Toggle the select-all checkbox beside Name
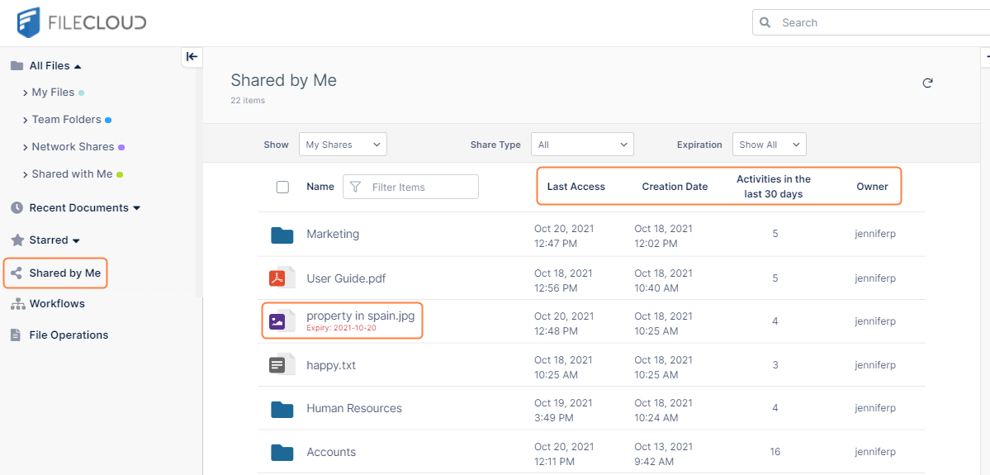Viewport: 990px width, 475px height. (282, 188)
